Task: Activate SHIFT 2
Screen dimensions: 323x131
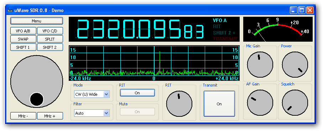Action: click(x=50, y=47)
